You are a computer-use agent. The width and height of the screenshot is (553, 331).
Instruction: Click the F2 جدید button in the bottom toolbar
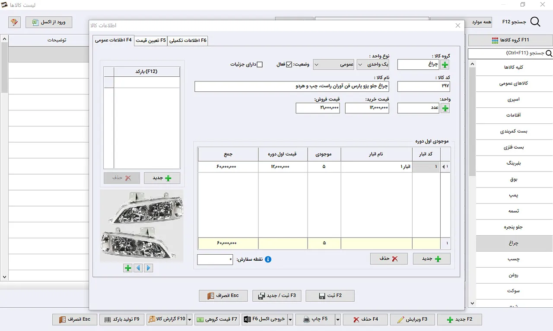[459, 319]
